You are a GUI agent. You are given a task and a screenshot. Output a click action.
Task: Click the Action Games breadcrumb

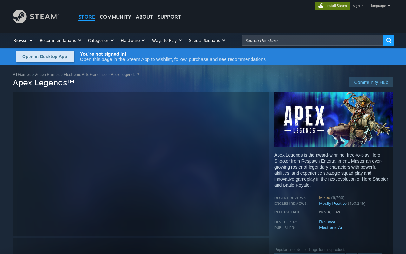(x=47, y=75)
